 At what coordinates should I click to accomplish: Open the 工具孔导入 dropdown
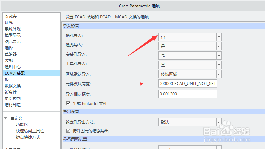190,65
